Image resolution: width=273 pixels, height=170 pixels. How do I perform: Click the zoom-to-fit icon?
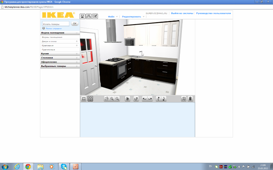coord(106,99)
